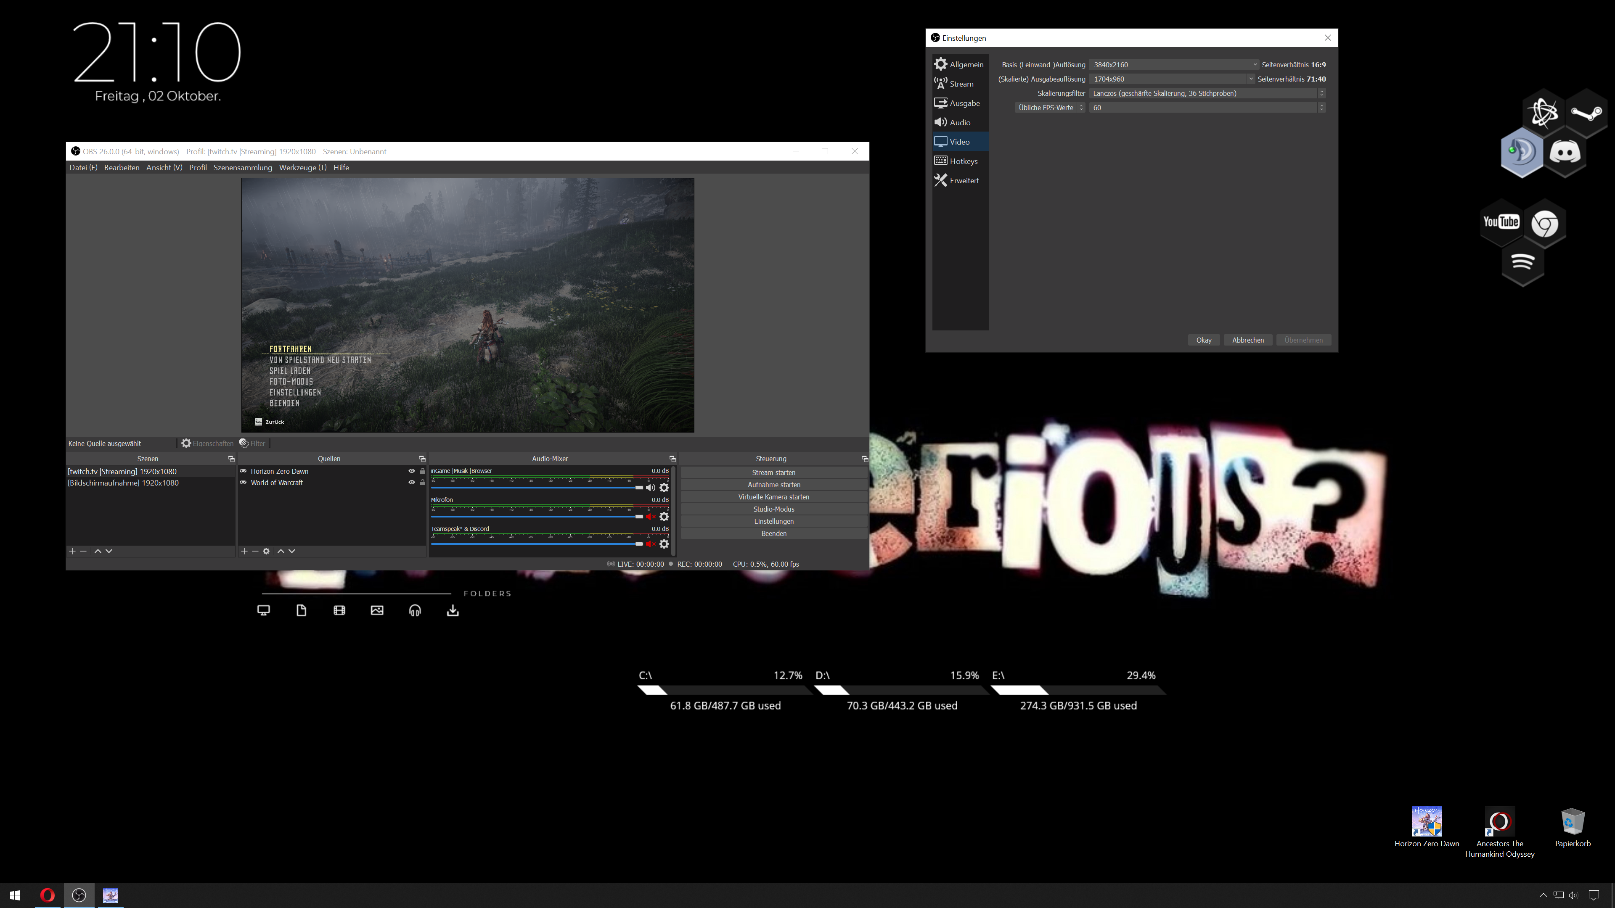Open the Übliche FPS-Werte selector
Screen dimensions: 1615x908
(x=1049, y=108)
